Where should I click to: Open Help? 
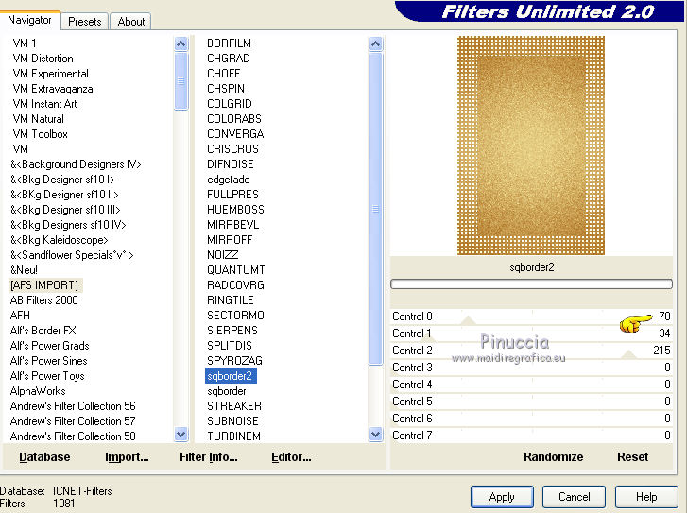coord(646,497)
